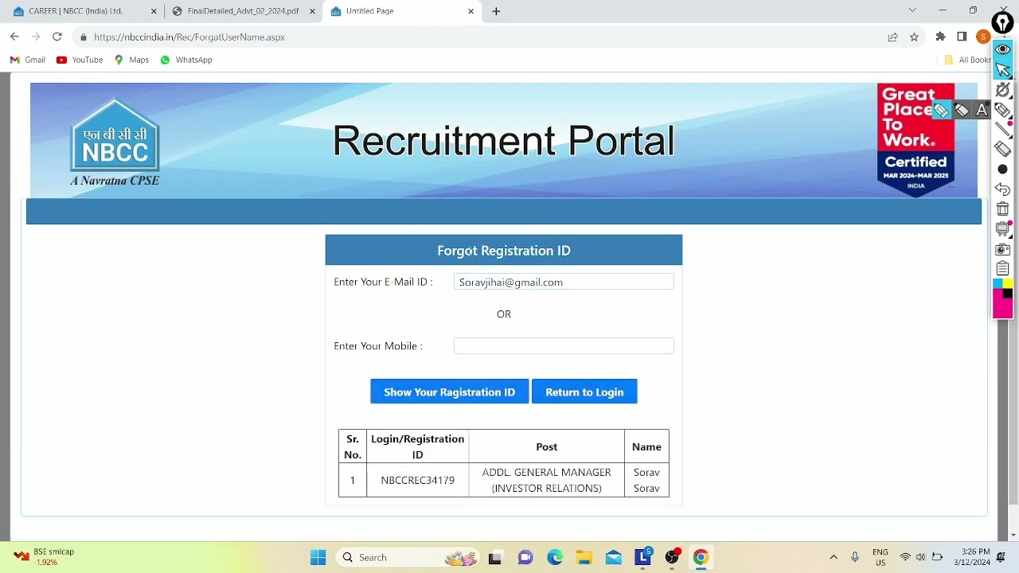Click the address bar URL
1019x573 pixels.
[x=189, y=37]
